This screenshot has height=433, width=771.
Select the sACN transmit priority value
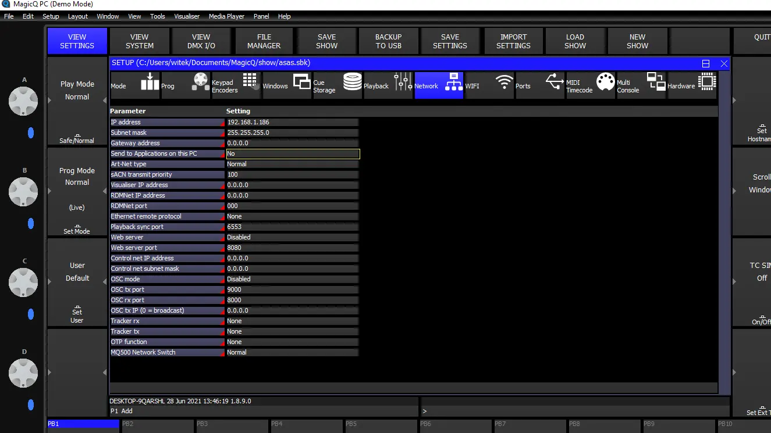292,174
